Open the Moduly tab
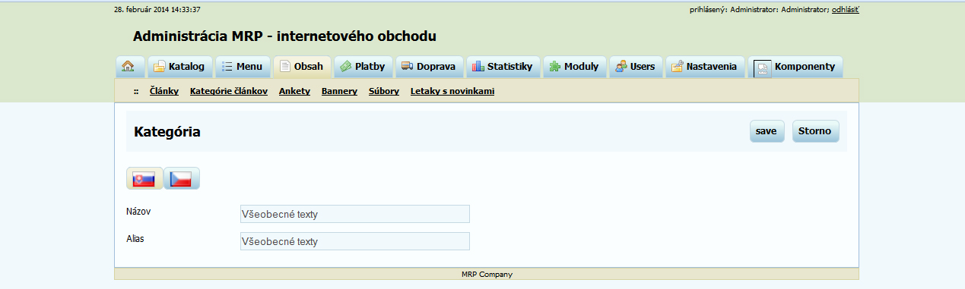 (575, 67)
